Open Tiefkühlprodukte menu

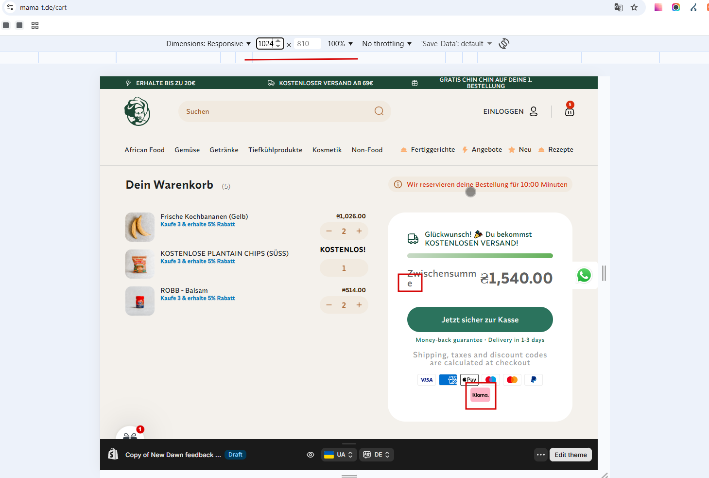[x=275, y=150]
